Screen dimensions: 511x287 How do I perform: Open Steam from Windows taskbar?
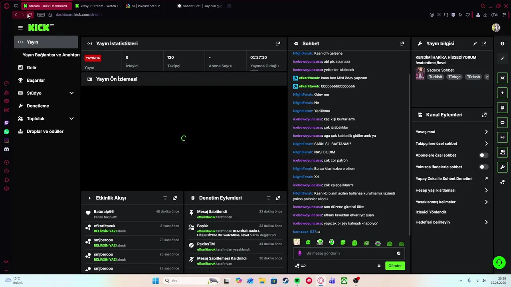pyautogui.click(x=285, y=281)
